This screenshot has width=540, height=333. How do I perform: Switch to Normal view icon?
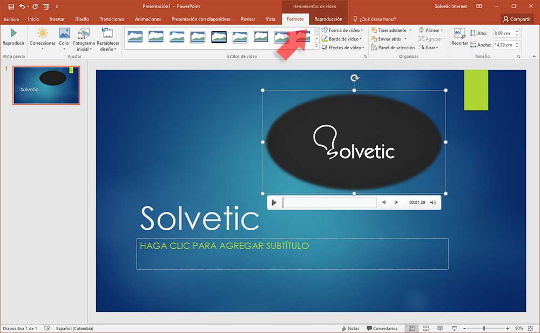(x=411, y=328)
